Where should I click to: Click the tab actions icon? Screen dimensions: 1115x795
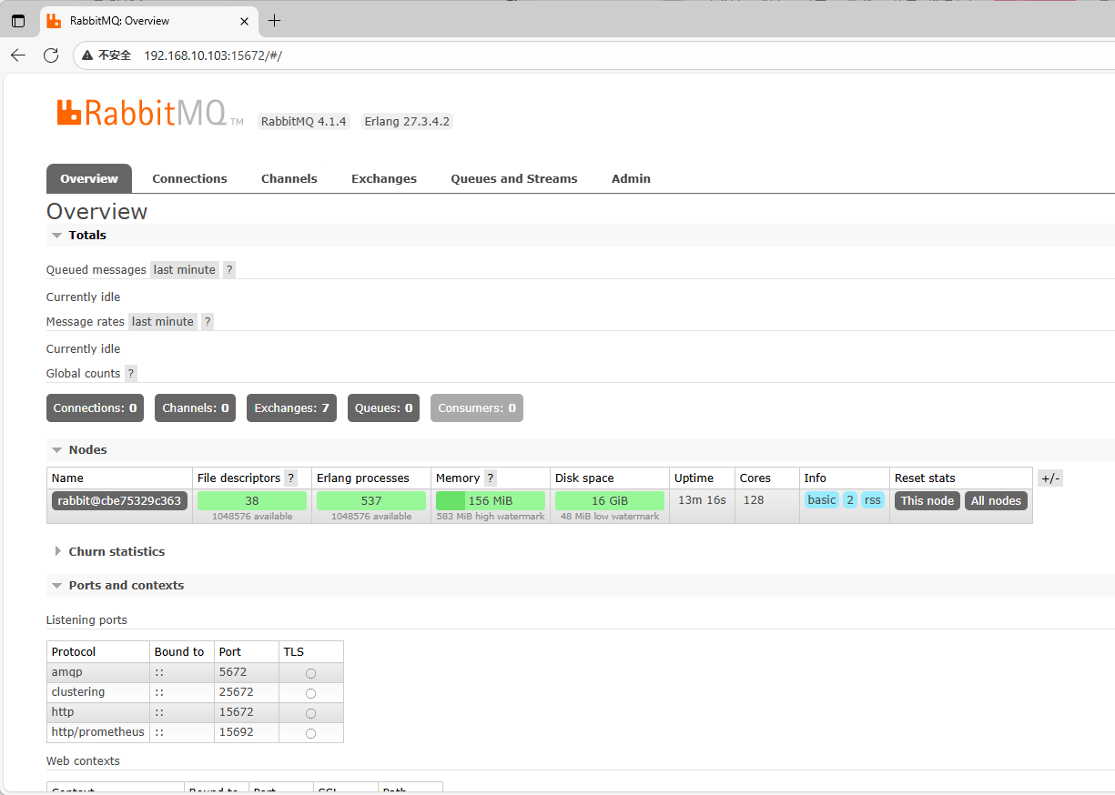[18, 21]
